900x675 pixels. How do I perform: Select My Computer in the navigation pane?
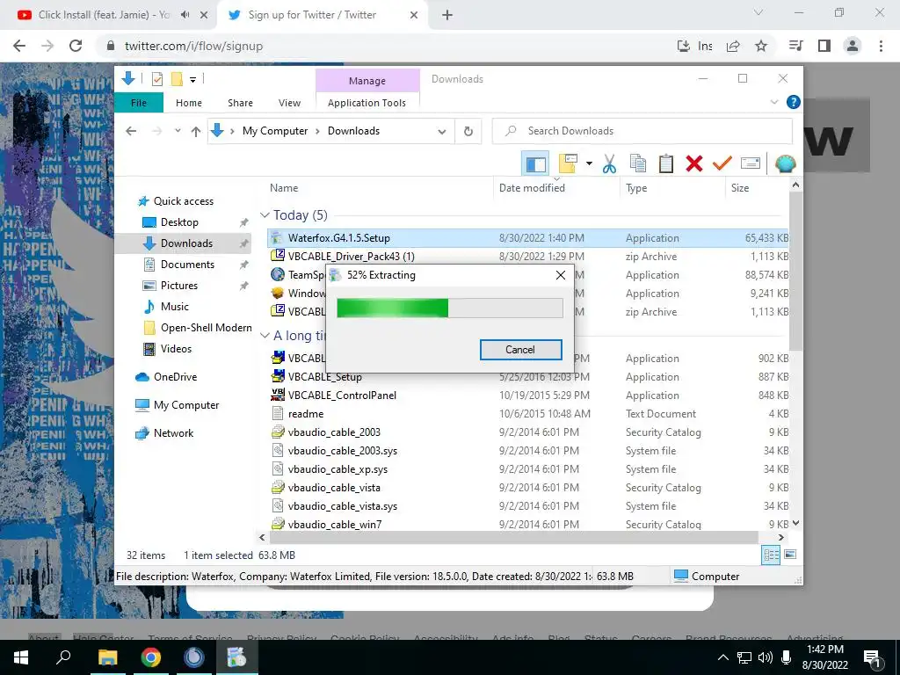tap(186, 405)
